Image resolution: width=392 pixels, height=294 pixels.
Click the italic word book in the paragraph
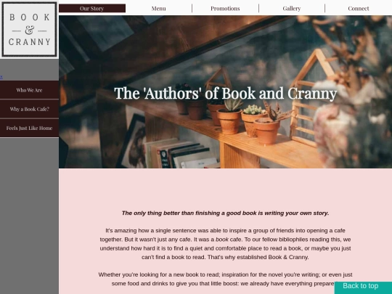coord(222,240)
